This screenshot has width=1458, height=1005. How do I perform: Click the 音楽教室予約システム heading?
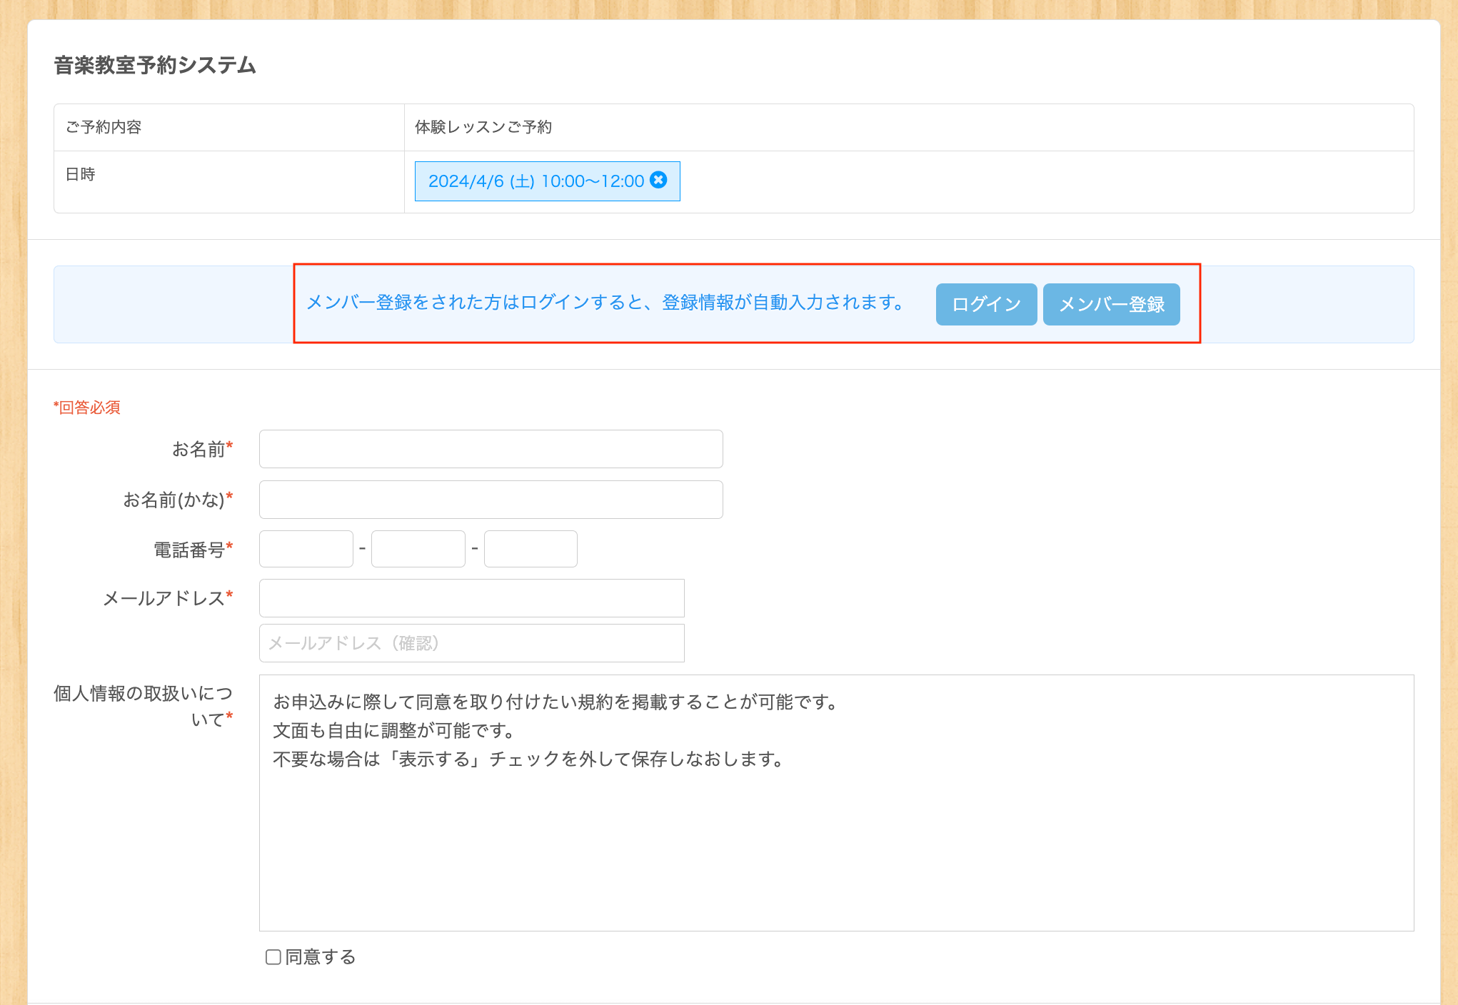[155, 65]
